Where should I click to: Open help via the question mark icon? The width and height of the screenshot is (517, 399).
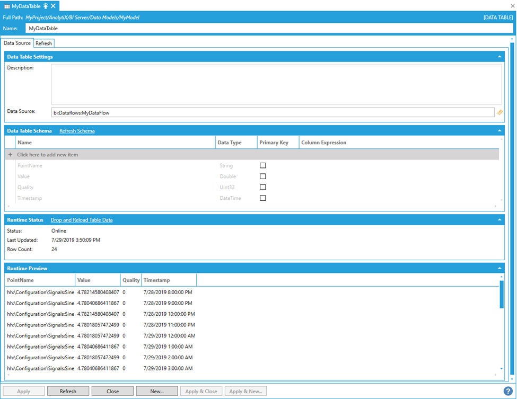tap(508, 392)
